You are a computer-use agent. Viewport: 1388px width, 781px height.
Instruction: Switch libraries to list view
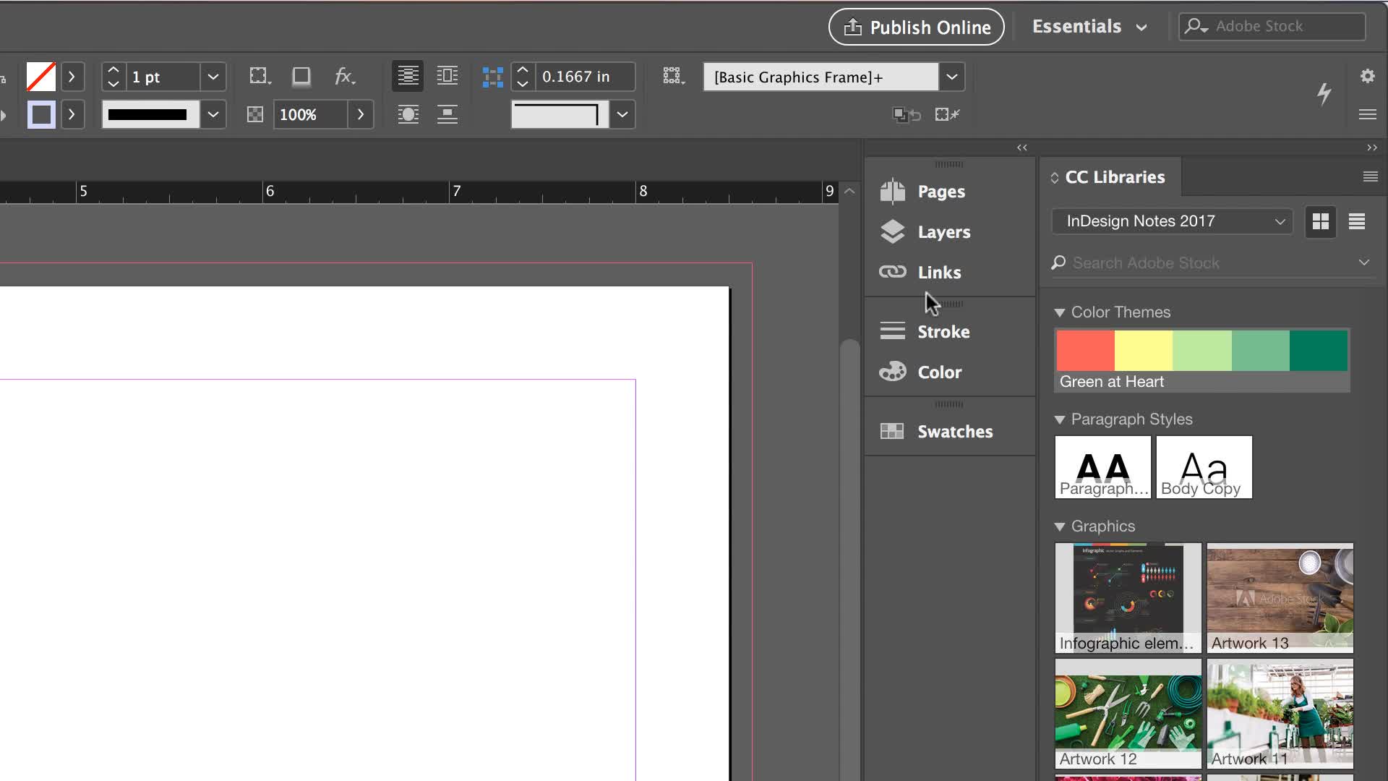[1357, 221]
